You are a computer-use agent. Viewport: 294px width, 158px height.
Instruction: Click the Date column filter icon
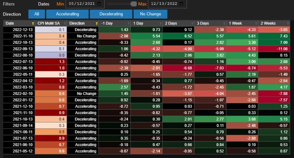pyautogui.click(x=33, y=23)
